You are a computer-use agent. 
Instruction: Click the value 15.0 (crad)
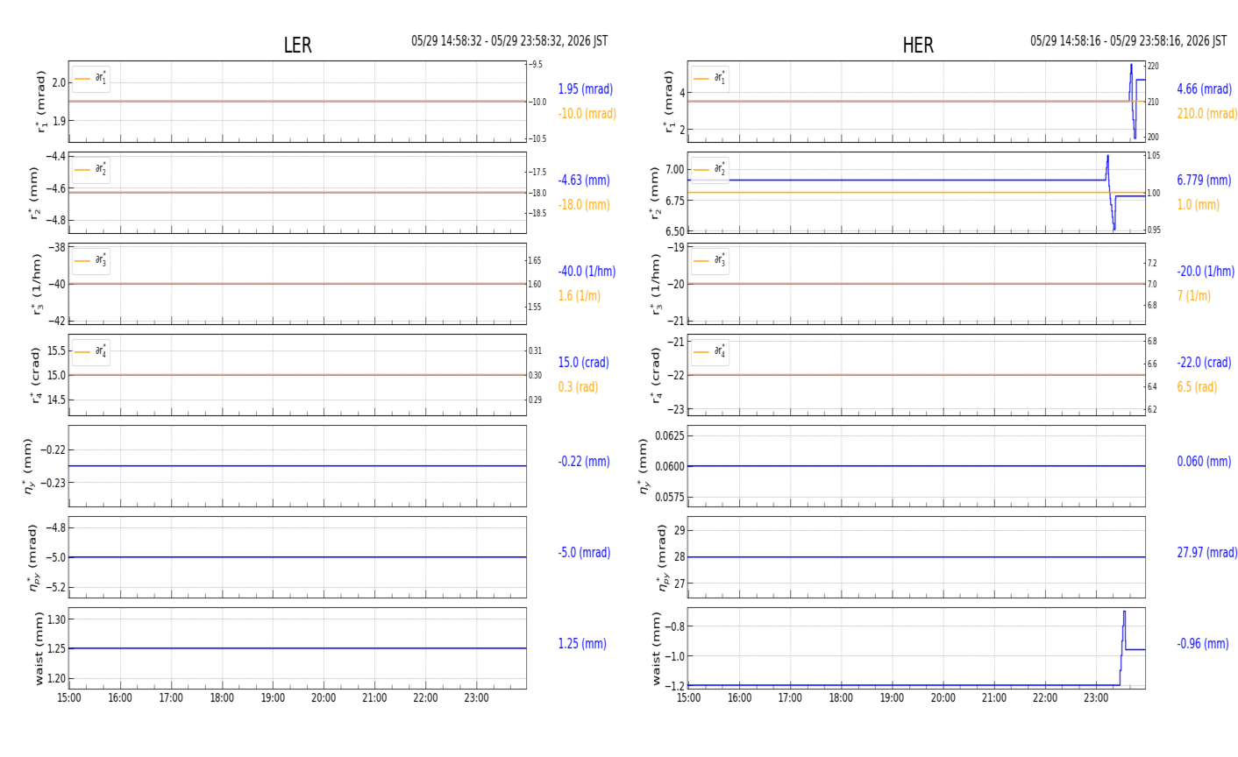(583, 363)
